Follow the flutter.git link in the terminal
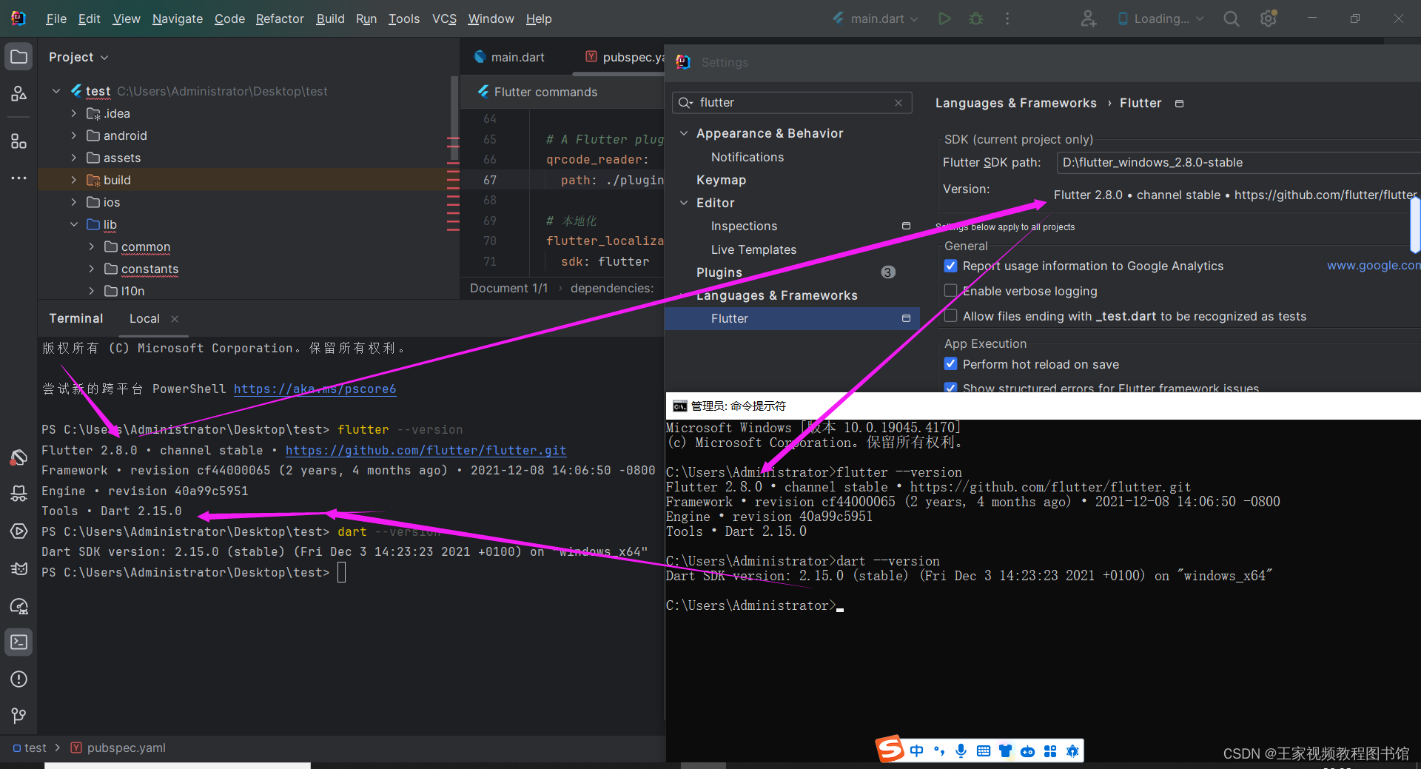 click(426, 450)
